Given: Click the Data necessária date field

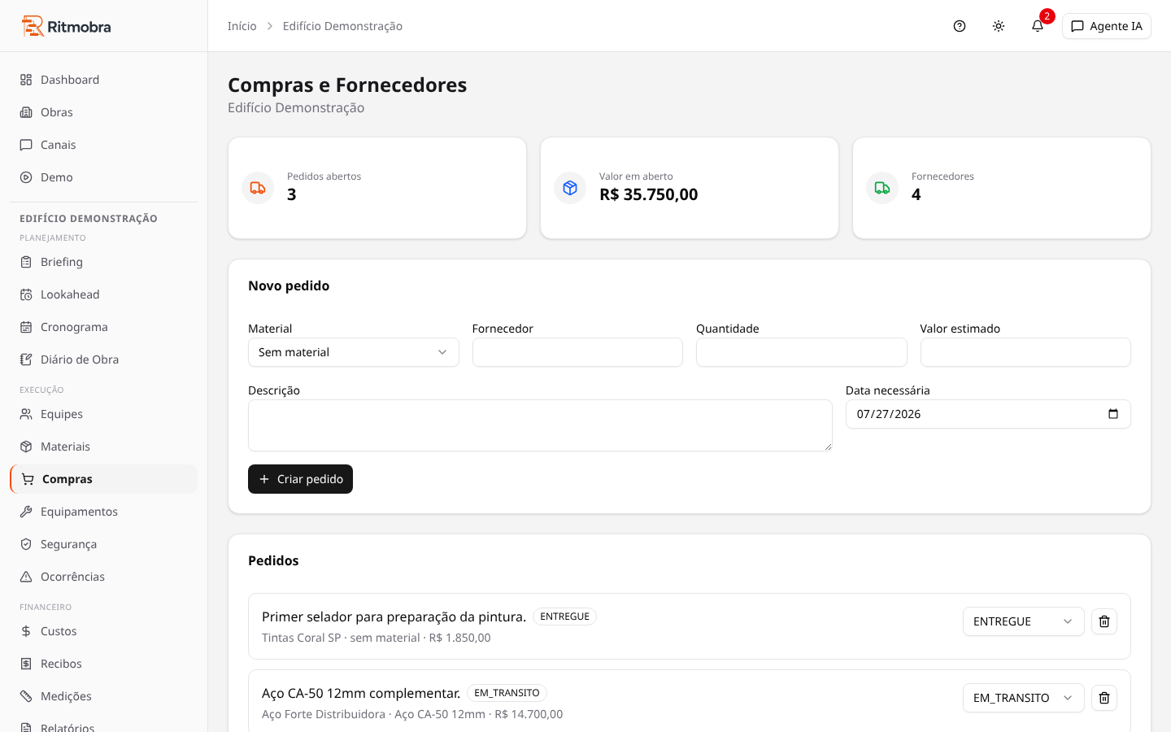Looking at the screenshot, I should tap(988, 414).
